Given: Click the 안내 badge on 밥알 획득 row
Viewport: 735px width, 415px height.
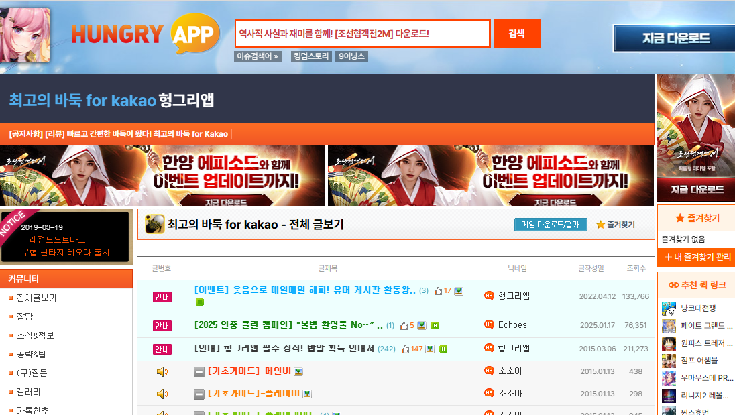Looking at the screenshot, I should (x=162, y=349).
